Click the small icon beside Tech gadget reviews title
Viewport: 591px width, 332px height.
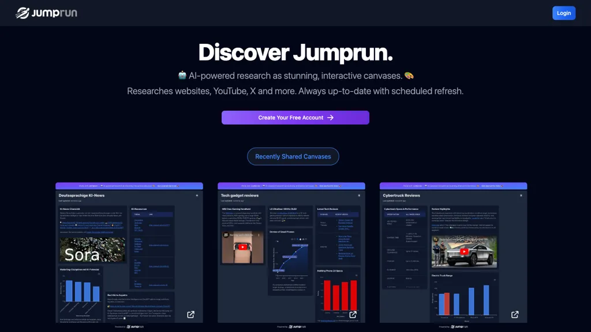coord(359,195)
